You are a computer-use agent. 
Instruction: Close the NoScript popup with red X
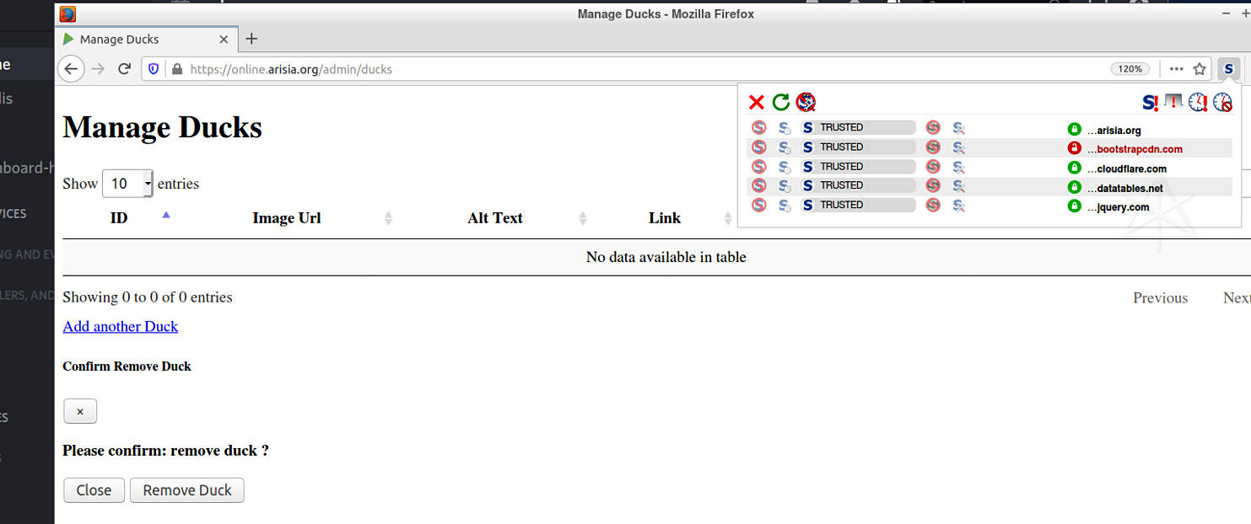click(756, 103)
